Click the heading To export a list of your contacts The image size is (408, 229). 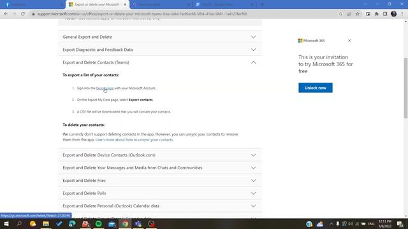[91, 75]
